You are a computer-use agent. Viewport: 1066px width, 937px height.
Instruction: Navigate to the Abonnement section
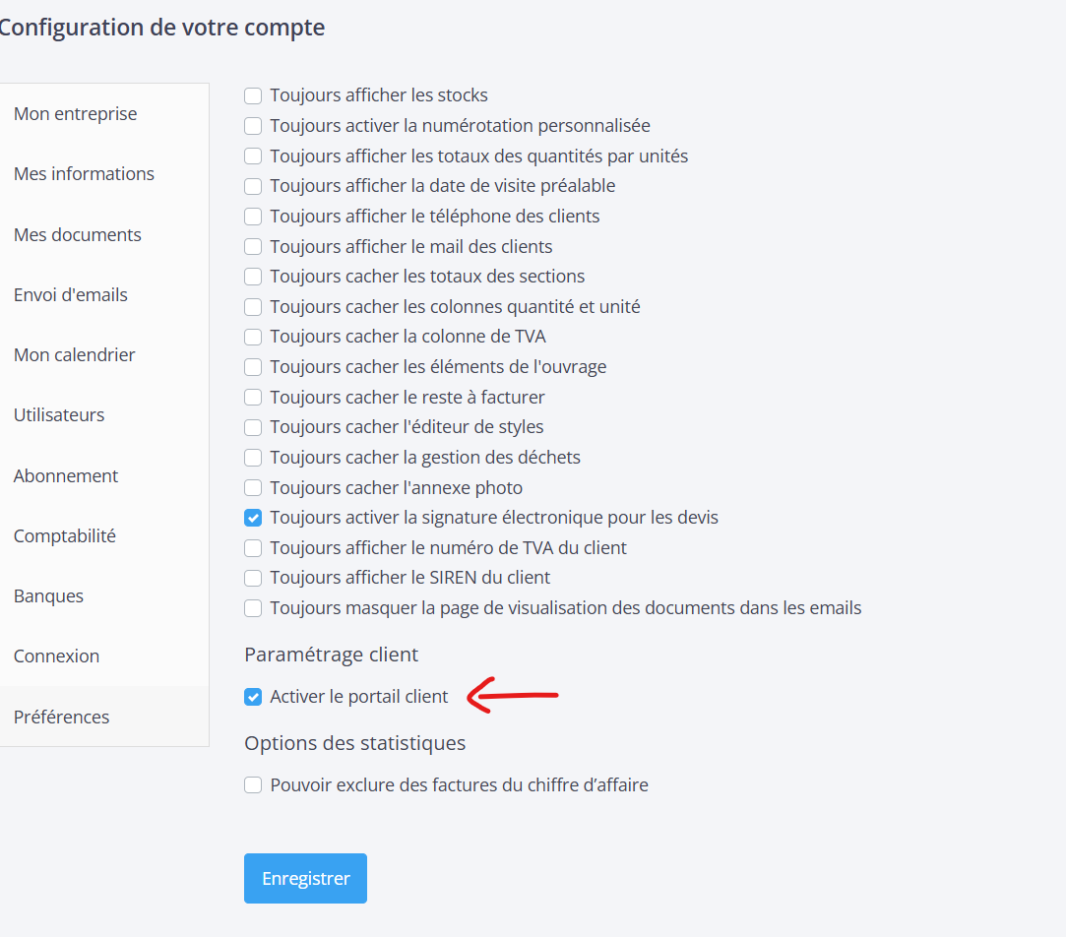pos(66,476)
